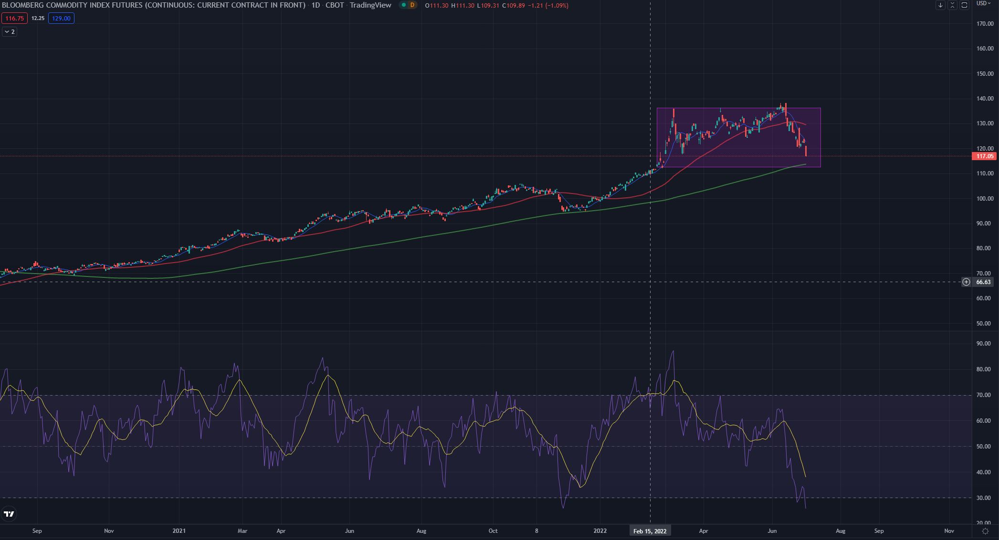Click the maximize chart pane icon
The height and width of the screenshot is (540, 999).
pos(964,5)
